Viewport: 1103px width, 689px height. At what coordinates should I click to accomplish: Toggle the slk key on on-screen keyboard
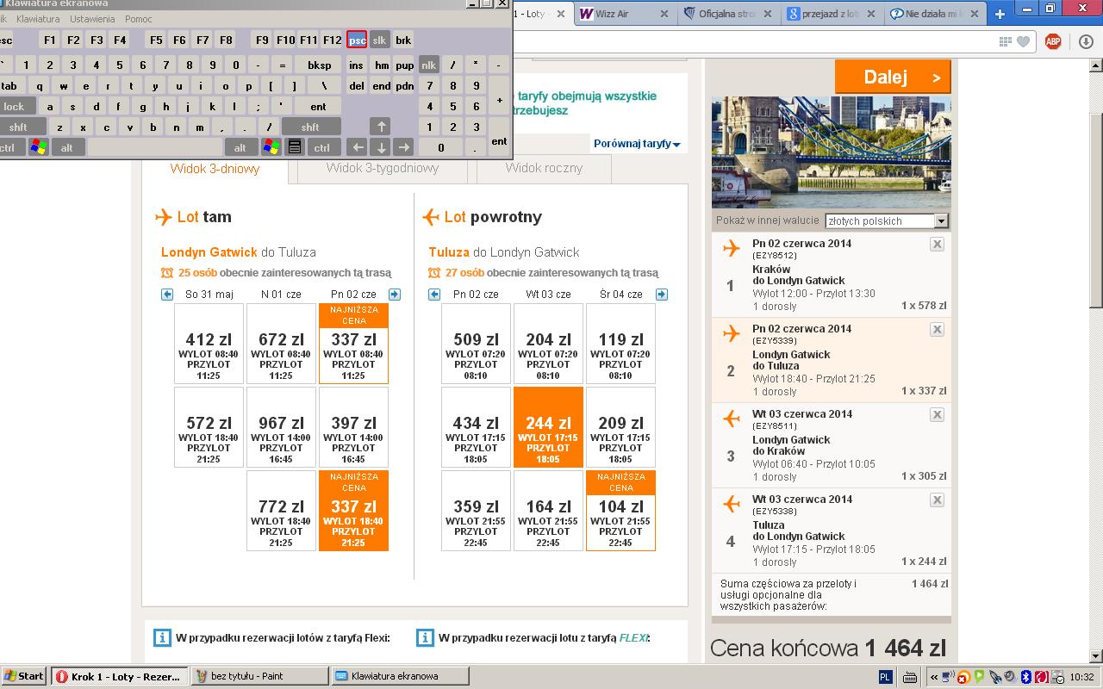tap(380, 40)
